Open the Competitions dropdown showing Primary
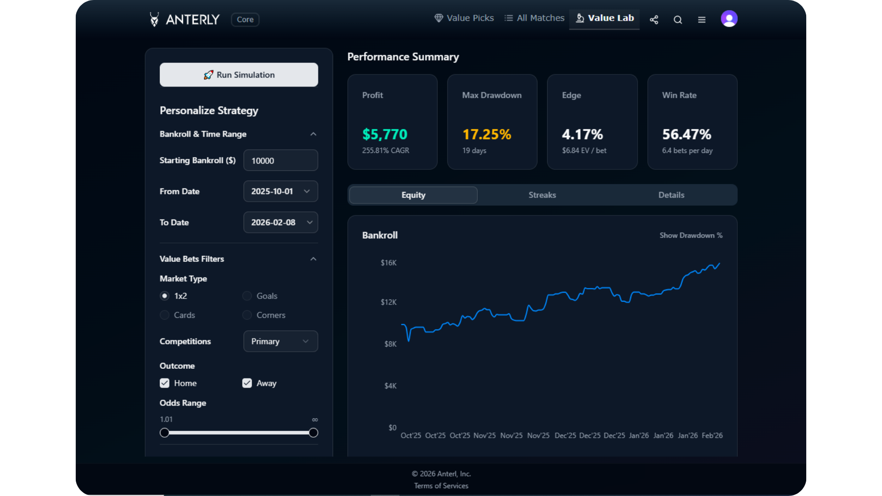The image size is (882, 496). [x=280, y=341]
